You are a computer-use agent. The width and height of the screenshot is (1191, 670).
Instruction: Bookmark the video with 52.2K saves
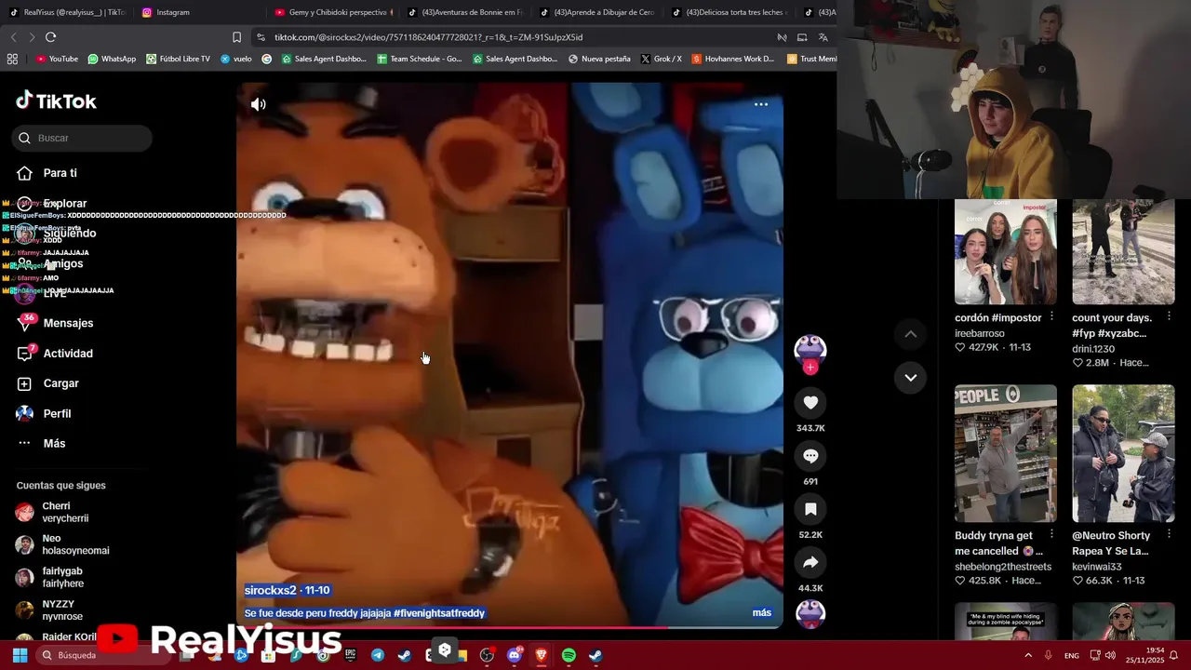[810, 509]
